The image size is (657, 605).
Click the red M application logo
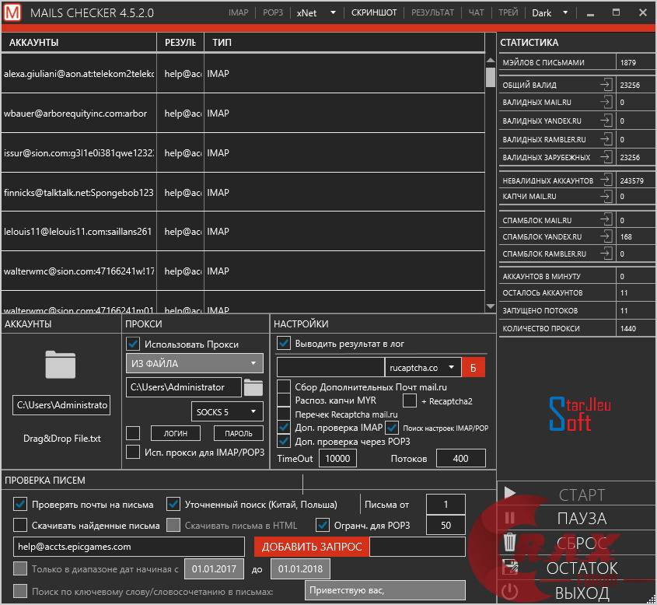[x=13, y=13]
